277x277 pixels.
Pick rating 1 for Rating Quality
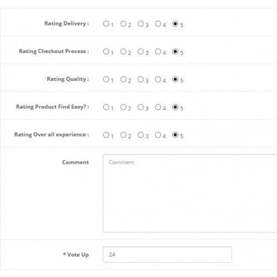106,79
